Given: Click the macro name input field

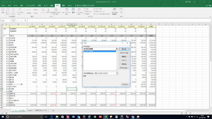Looking at the screenshot, I should [x=99, y=49].
